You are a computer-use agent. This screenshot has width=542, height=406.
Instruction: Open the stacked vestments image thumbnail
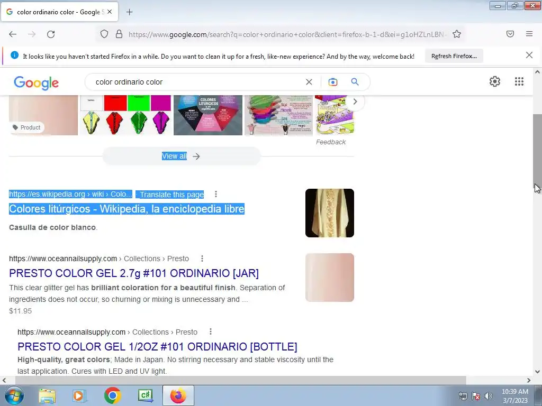[x=278, y=115]
